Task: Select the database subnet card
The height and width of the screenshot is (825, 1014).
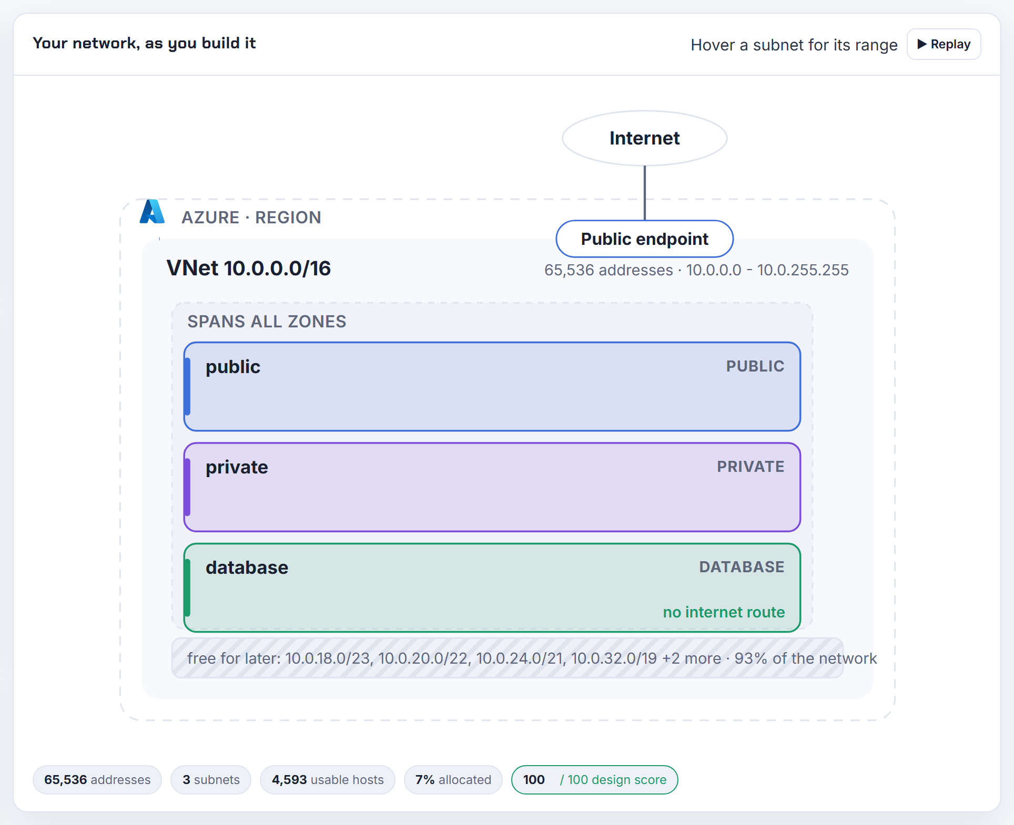Action: pos(492,587)
